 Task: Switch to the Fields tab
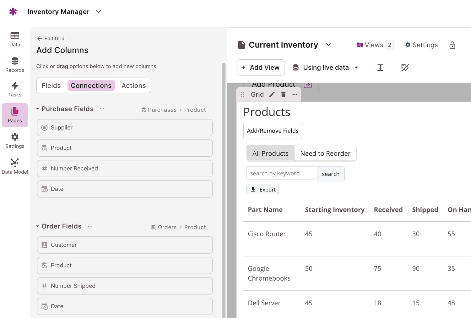click(51, 86)
